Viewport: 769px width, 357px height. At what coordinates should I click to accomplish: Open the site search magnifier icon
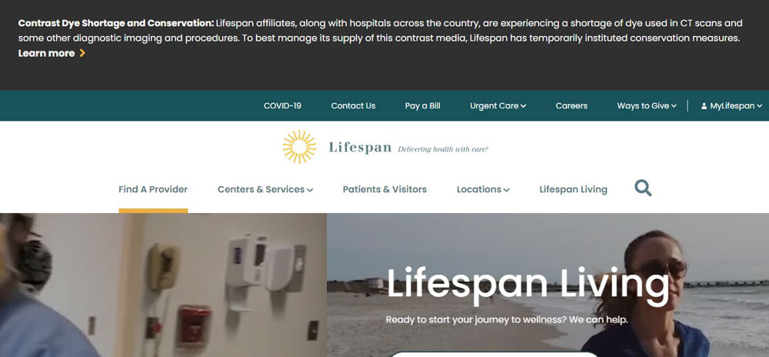[x=643, y=188]
